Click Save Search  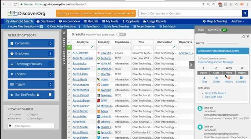coord(92,26)
